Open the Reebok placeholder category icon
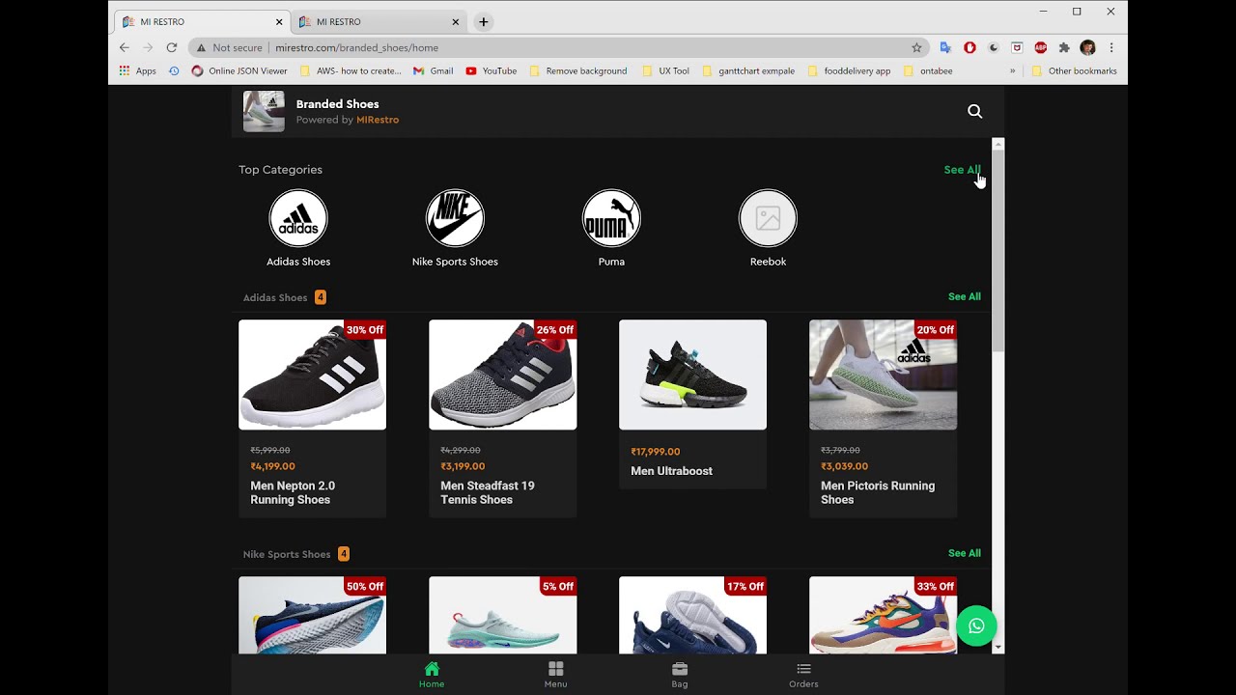 pos(768,218)
